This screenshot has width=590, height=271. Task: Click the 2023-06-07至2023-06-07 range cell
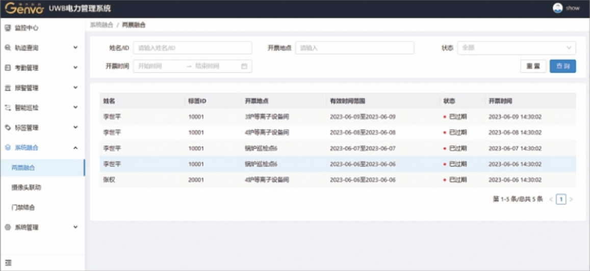pos(363,148)
